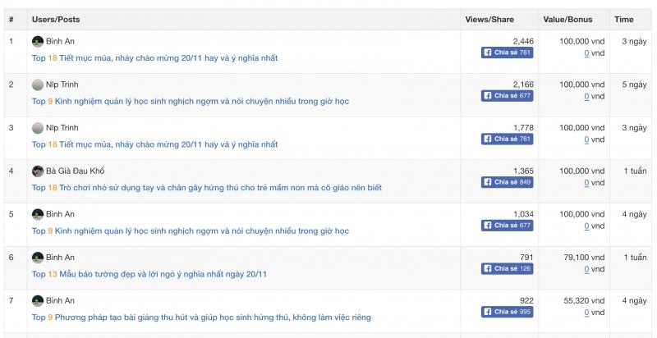Click the value 79,100 vnd

click(584, 258)
